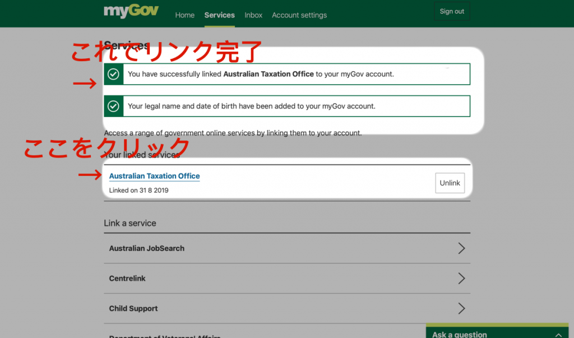Choose Australian JobSearch to link

coord(147,248)
